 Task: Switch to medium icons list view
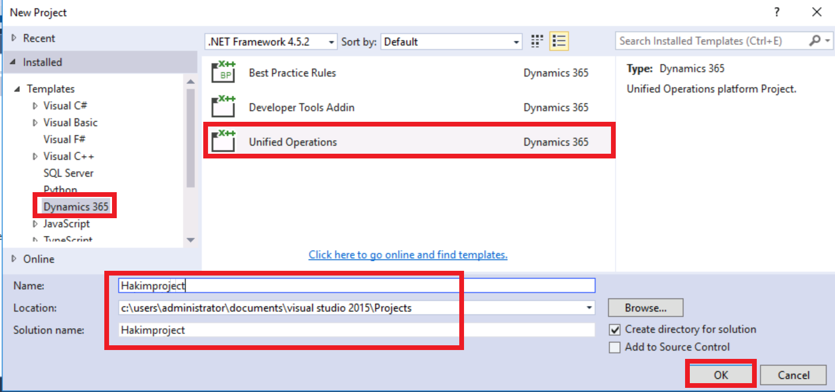559,41
